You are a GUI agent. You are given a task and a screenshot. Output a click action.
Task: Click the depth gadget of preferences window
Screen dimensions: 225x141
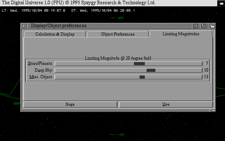tap(212, 26)
